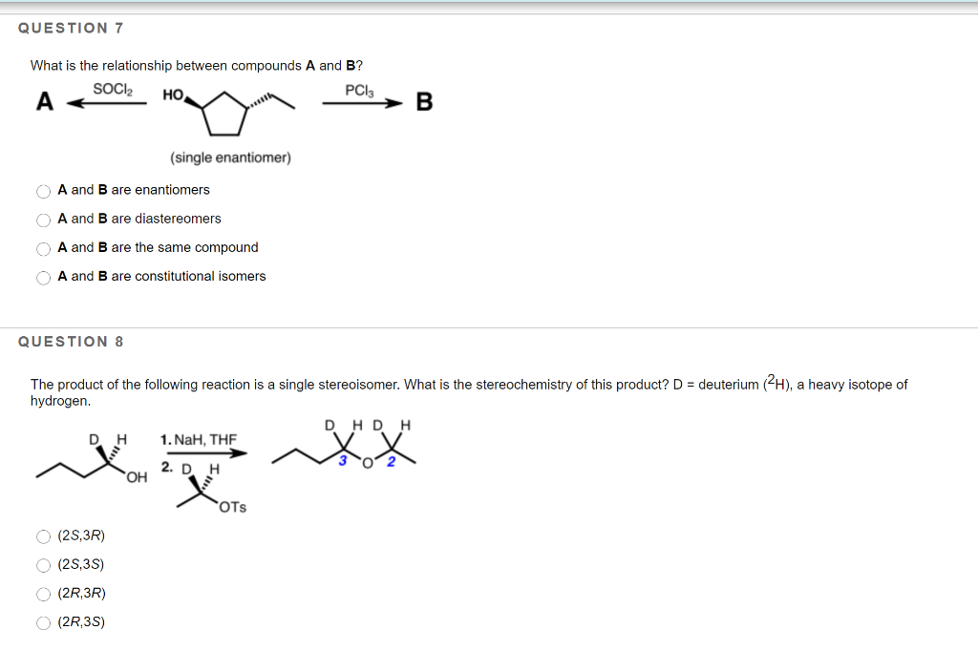The image size is (978, 651).
Task: Click the question 8 prompt about stereochemistry
Action: click(x=469, y=391)
